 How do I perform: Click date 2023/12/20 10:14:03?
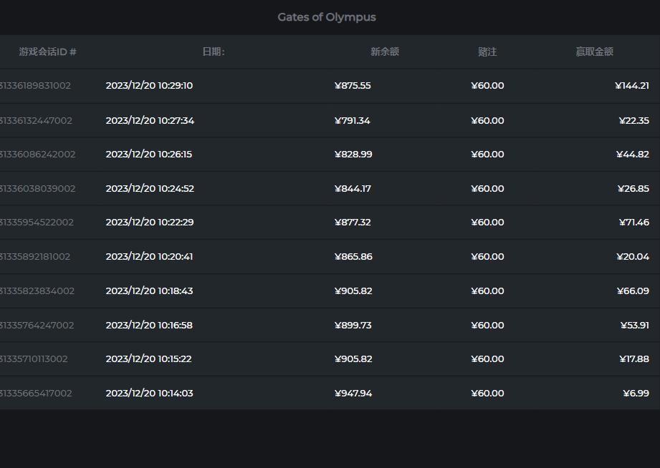pos(149,394)
